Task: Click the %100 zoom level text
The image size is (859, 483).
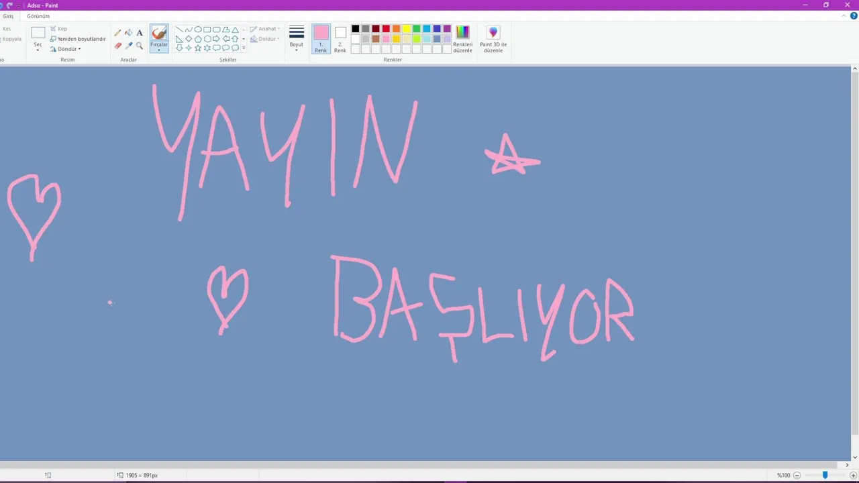Action: [x=783, y=475]
